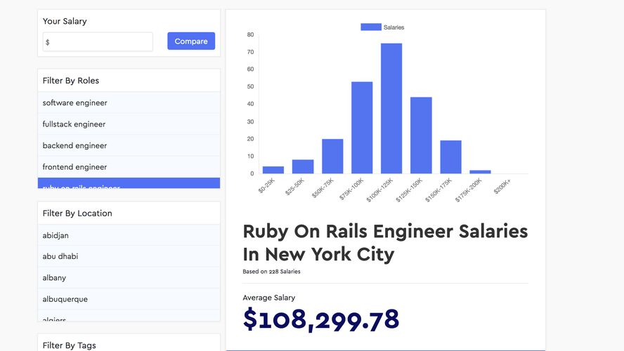Click the $50K-75K histogram bar
The image size is (624, 351).
tap(332, 157)
